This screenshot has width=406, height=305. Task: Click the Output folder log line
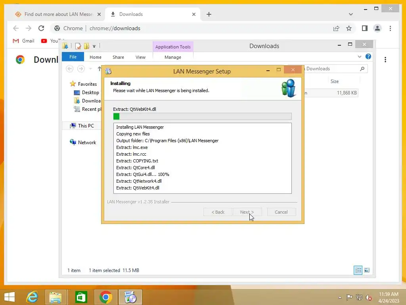tap(167, 141)
